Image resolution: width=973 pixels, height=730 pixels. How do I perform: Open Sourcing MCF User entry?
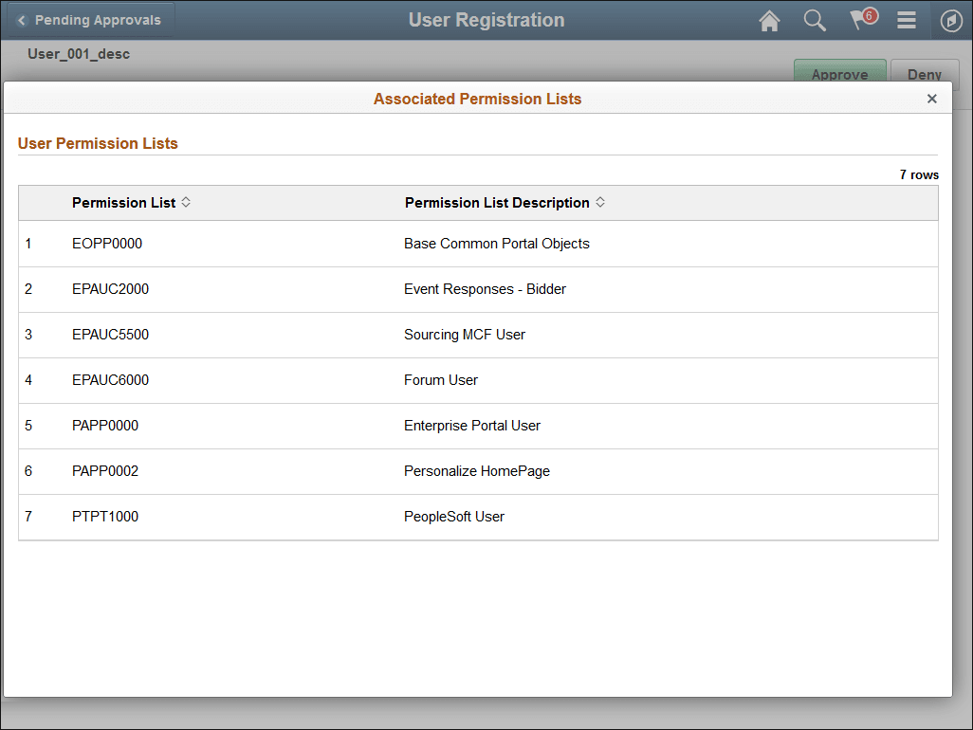tap(465, 335)
